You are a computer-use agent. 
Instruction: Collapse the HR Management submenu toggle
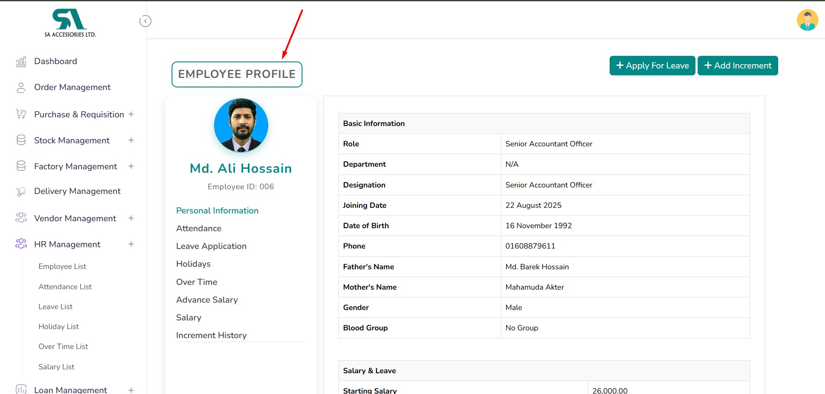point(131,244)
